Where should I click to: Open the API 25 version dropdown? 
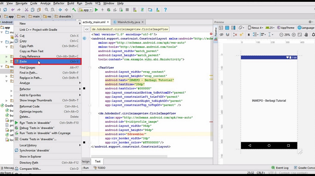(x=270, y=28)
